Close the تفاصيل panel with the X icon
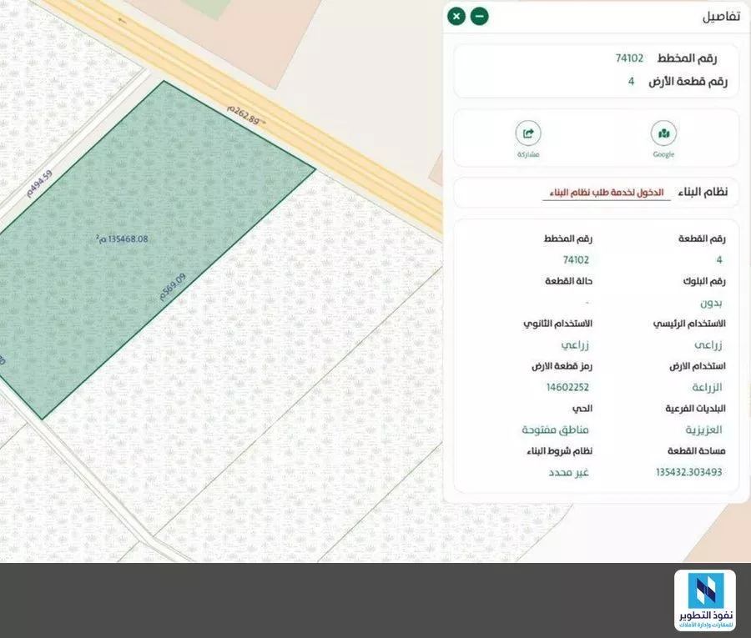This screenshot has height=638, width=751. [x=456, y=16]
